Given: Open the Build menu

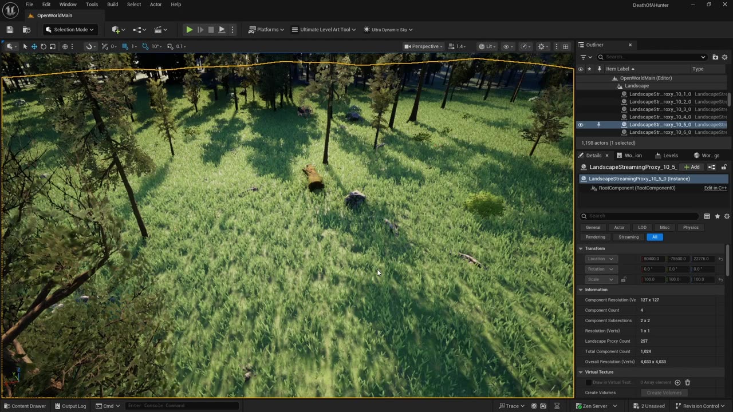Looking at the screenshot, I should pos(112,5).
